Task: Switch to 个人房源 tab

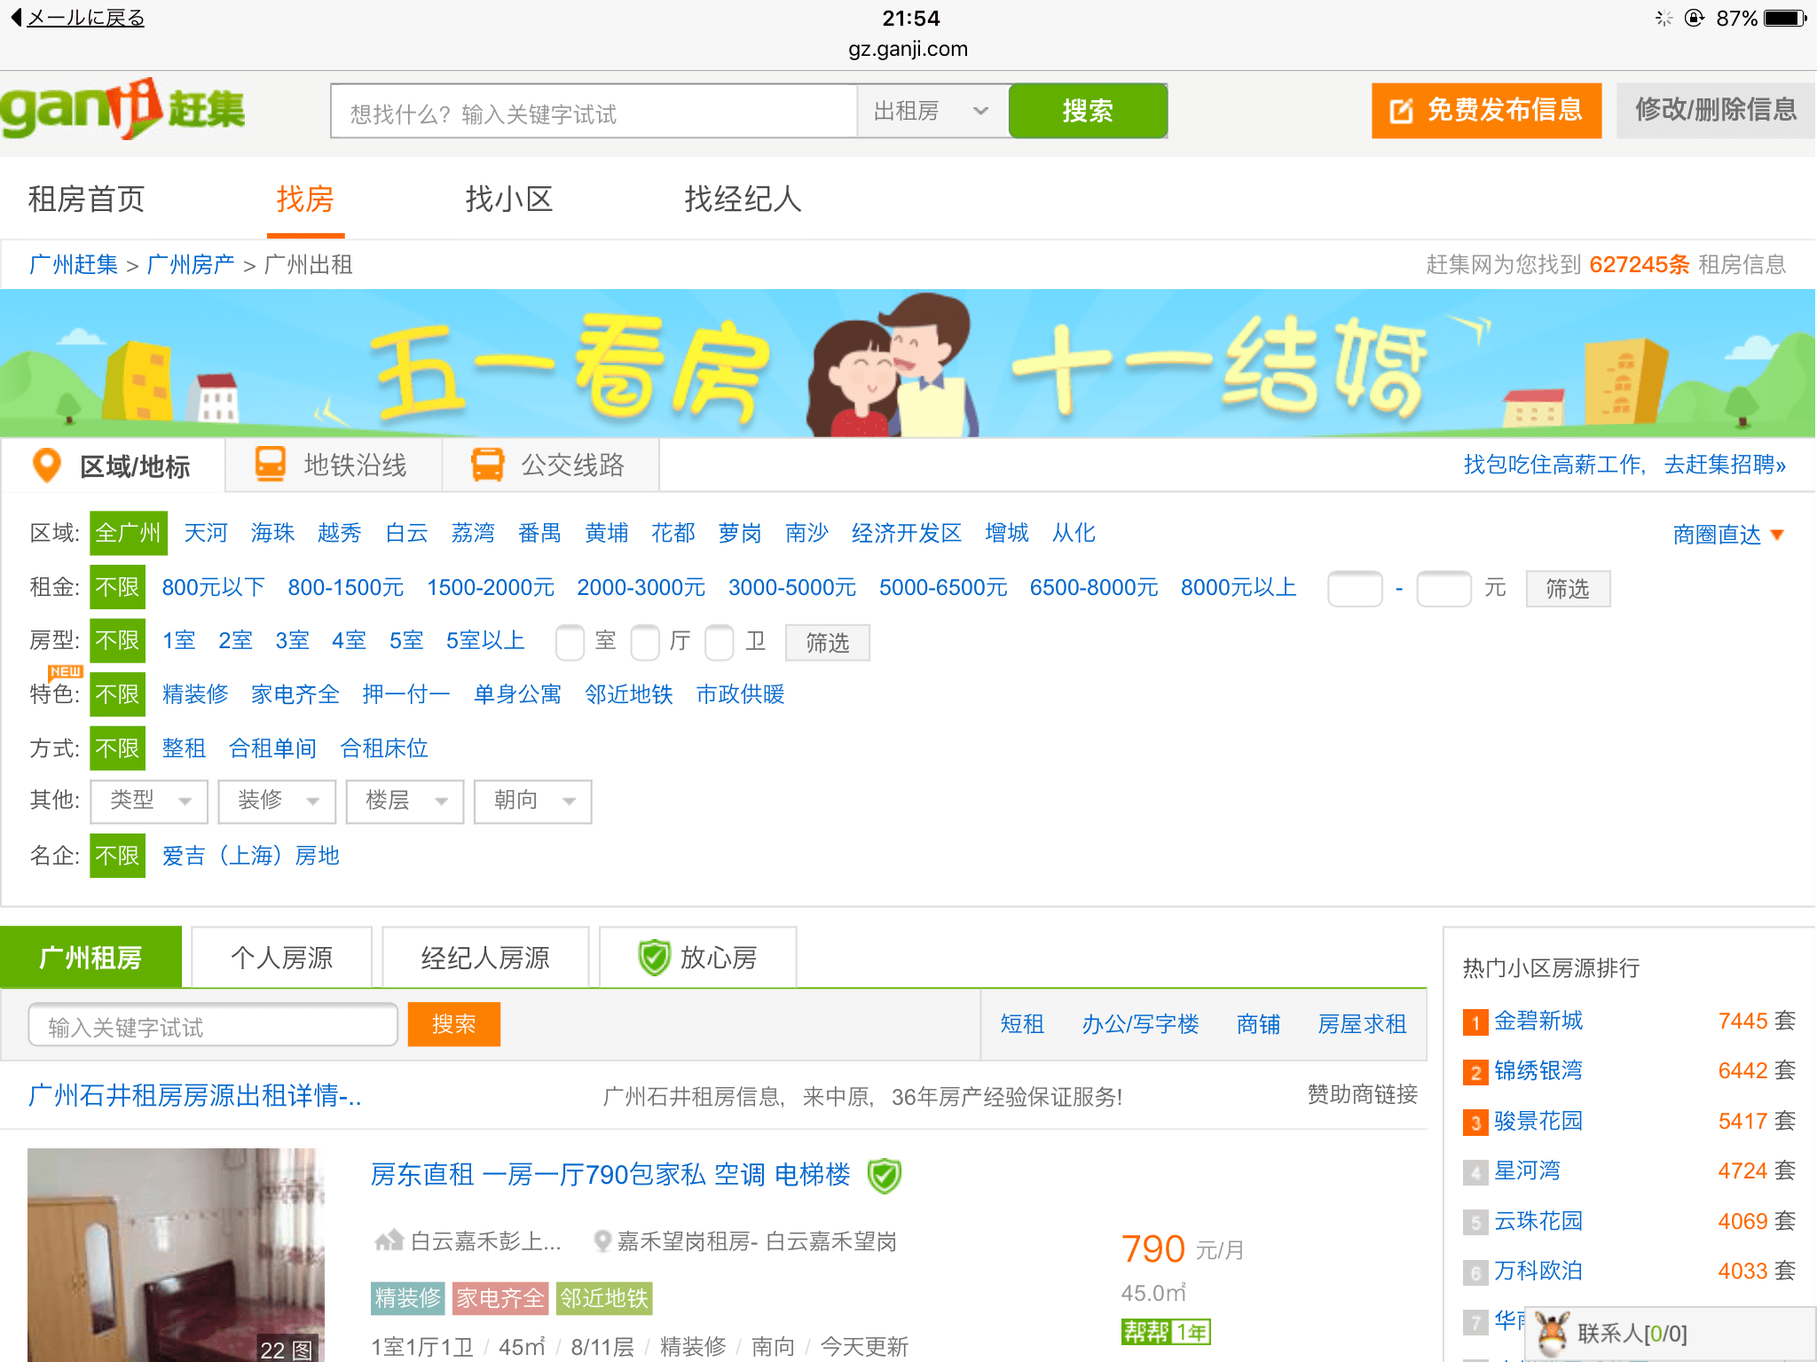Action: click(x=281, y=958)
